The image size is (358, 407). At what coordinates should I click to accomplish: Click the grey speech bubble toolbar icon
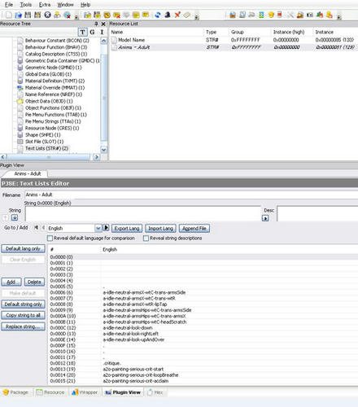point(126,15)
